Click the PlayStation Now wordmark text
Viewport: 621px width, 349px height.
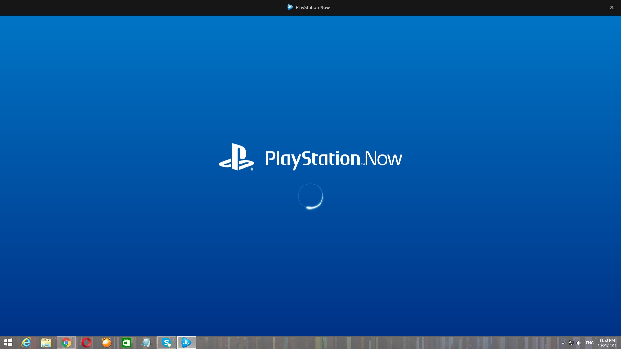333,159
